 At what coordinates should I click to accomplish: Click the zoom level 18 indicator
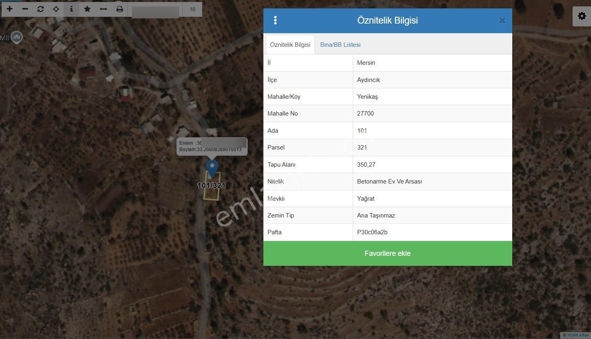(193, 9)
